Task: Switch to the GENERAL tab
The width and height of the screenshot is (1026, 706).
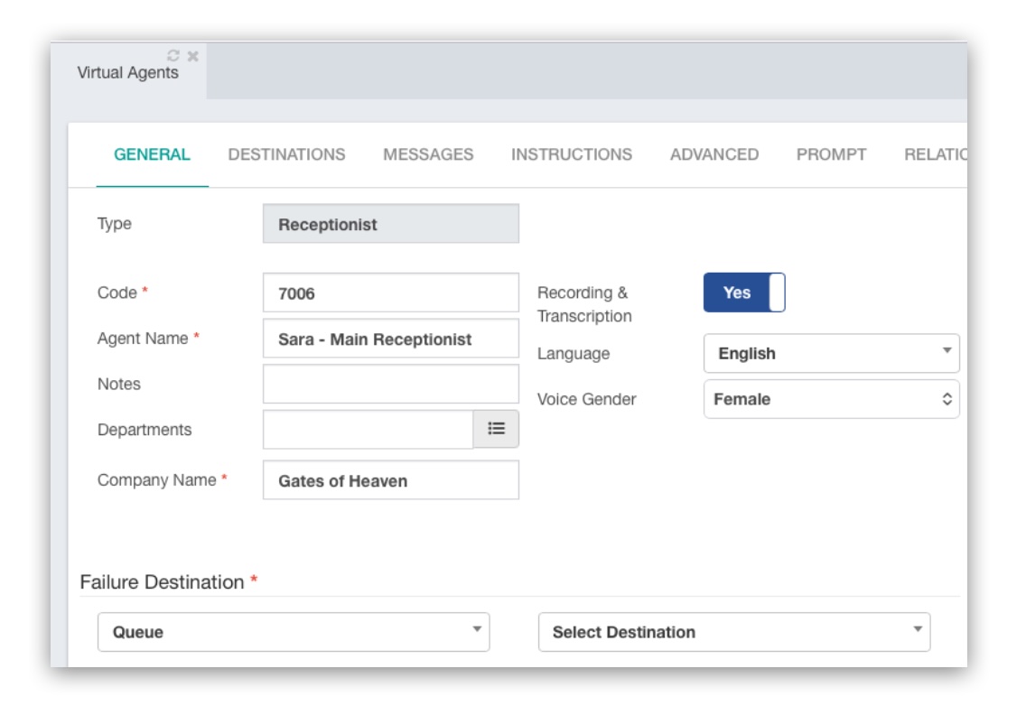Action: pos(152,154)
